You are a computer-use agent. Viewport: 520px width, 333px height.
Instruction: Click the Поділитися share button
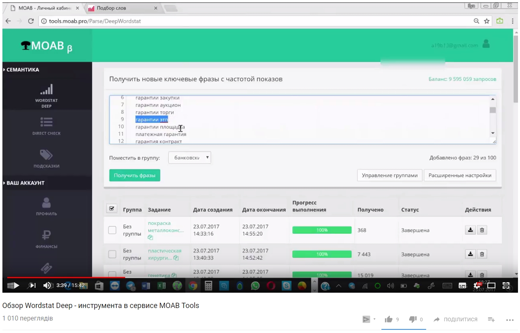coord(456,319)
